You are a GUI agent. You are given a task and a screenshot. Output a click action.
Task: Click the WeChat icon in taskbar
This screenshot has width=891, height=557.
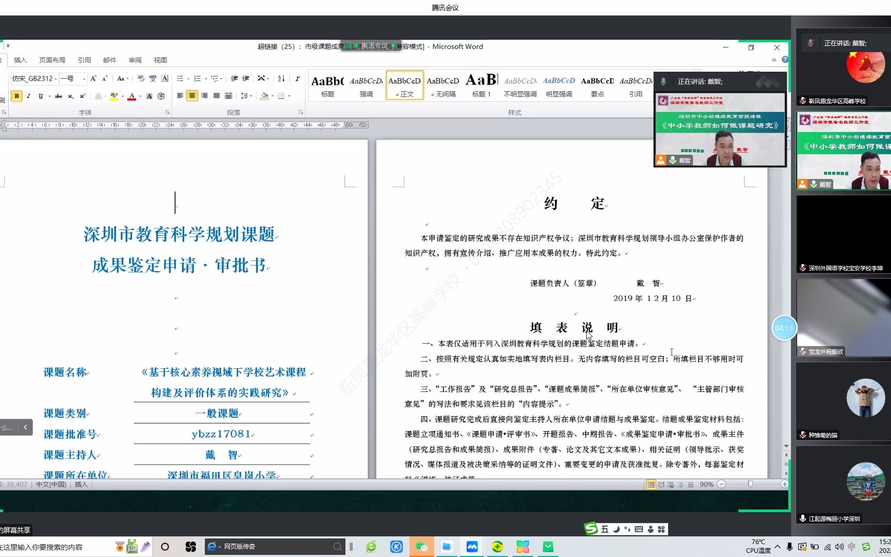(421, 547)
